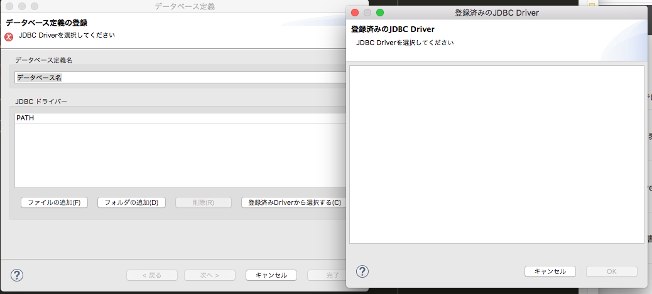Click the 登録済みのJDBC Driver window title bar

coord(496,13)
